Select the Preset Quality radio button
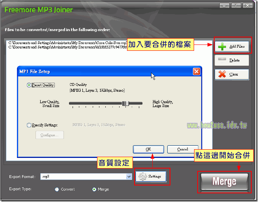The image size is (258, 202). [29, 85]
